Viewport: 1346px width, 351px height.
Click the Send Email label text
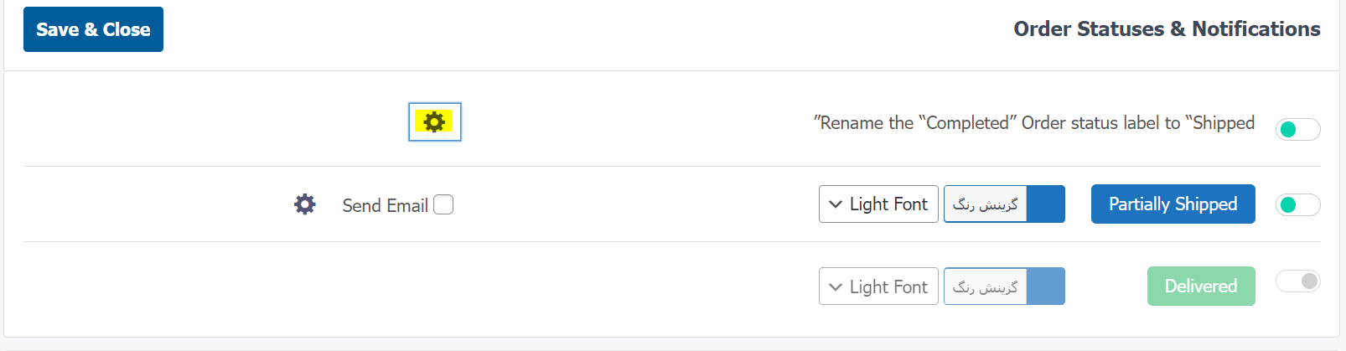click(385, 205)
